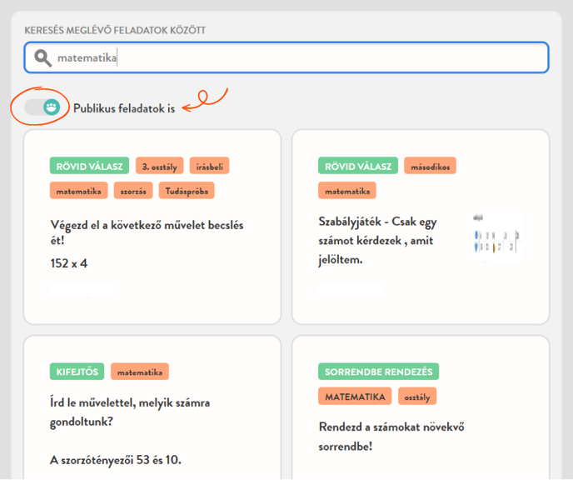Click the KIFEJTŐS tag

click(77, 372)
